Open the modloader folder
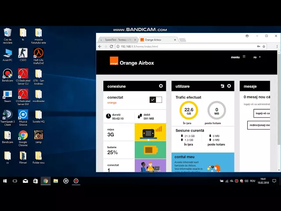 click(39, 96)
